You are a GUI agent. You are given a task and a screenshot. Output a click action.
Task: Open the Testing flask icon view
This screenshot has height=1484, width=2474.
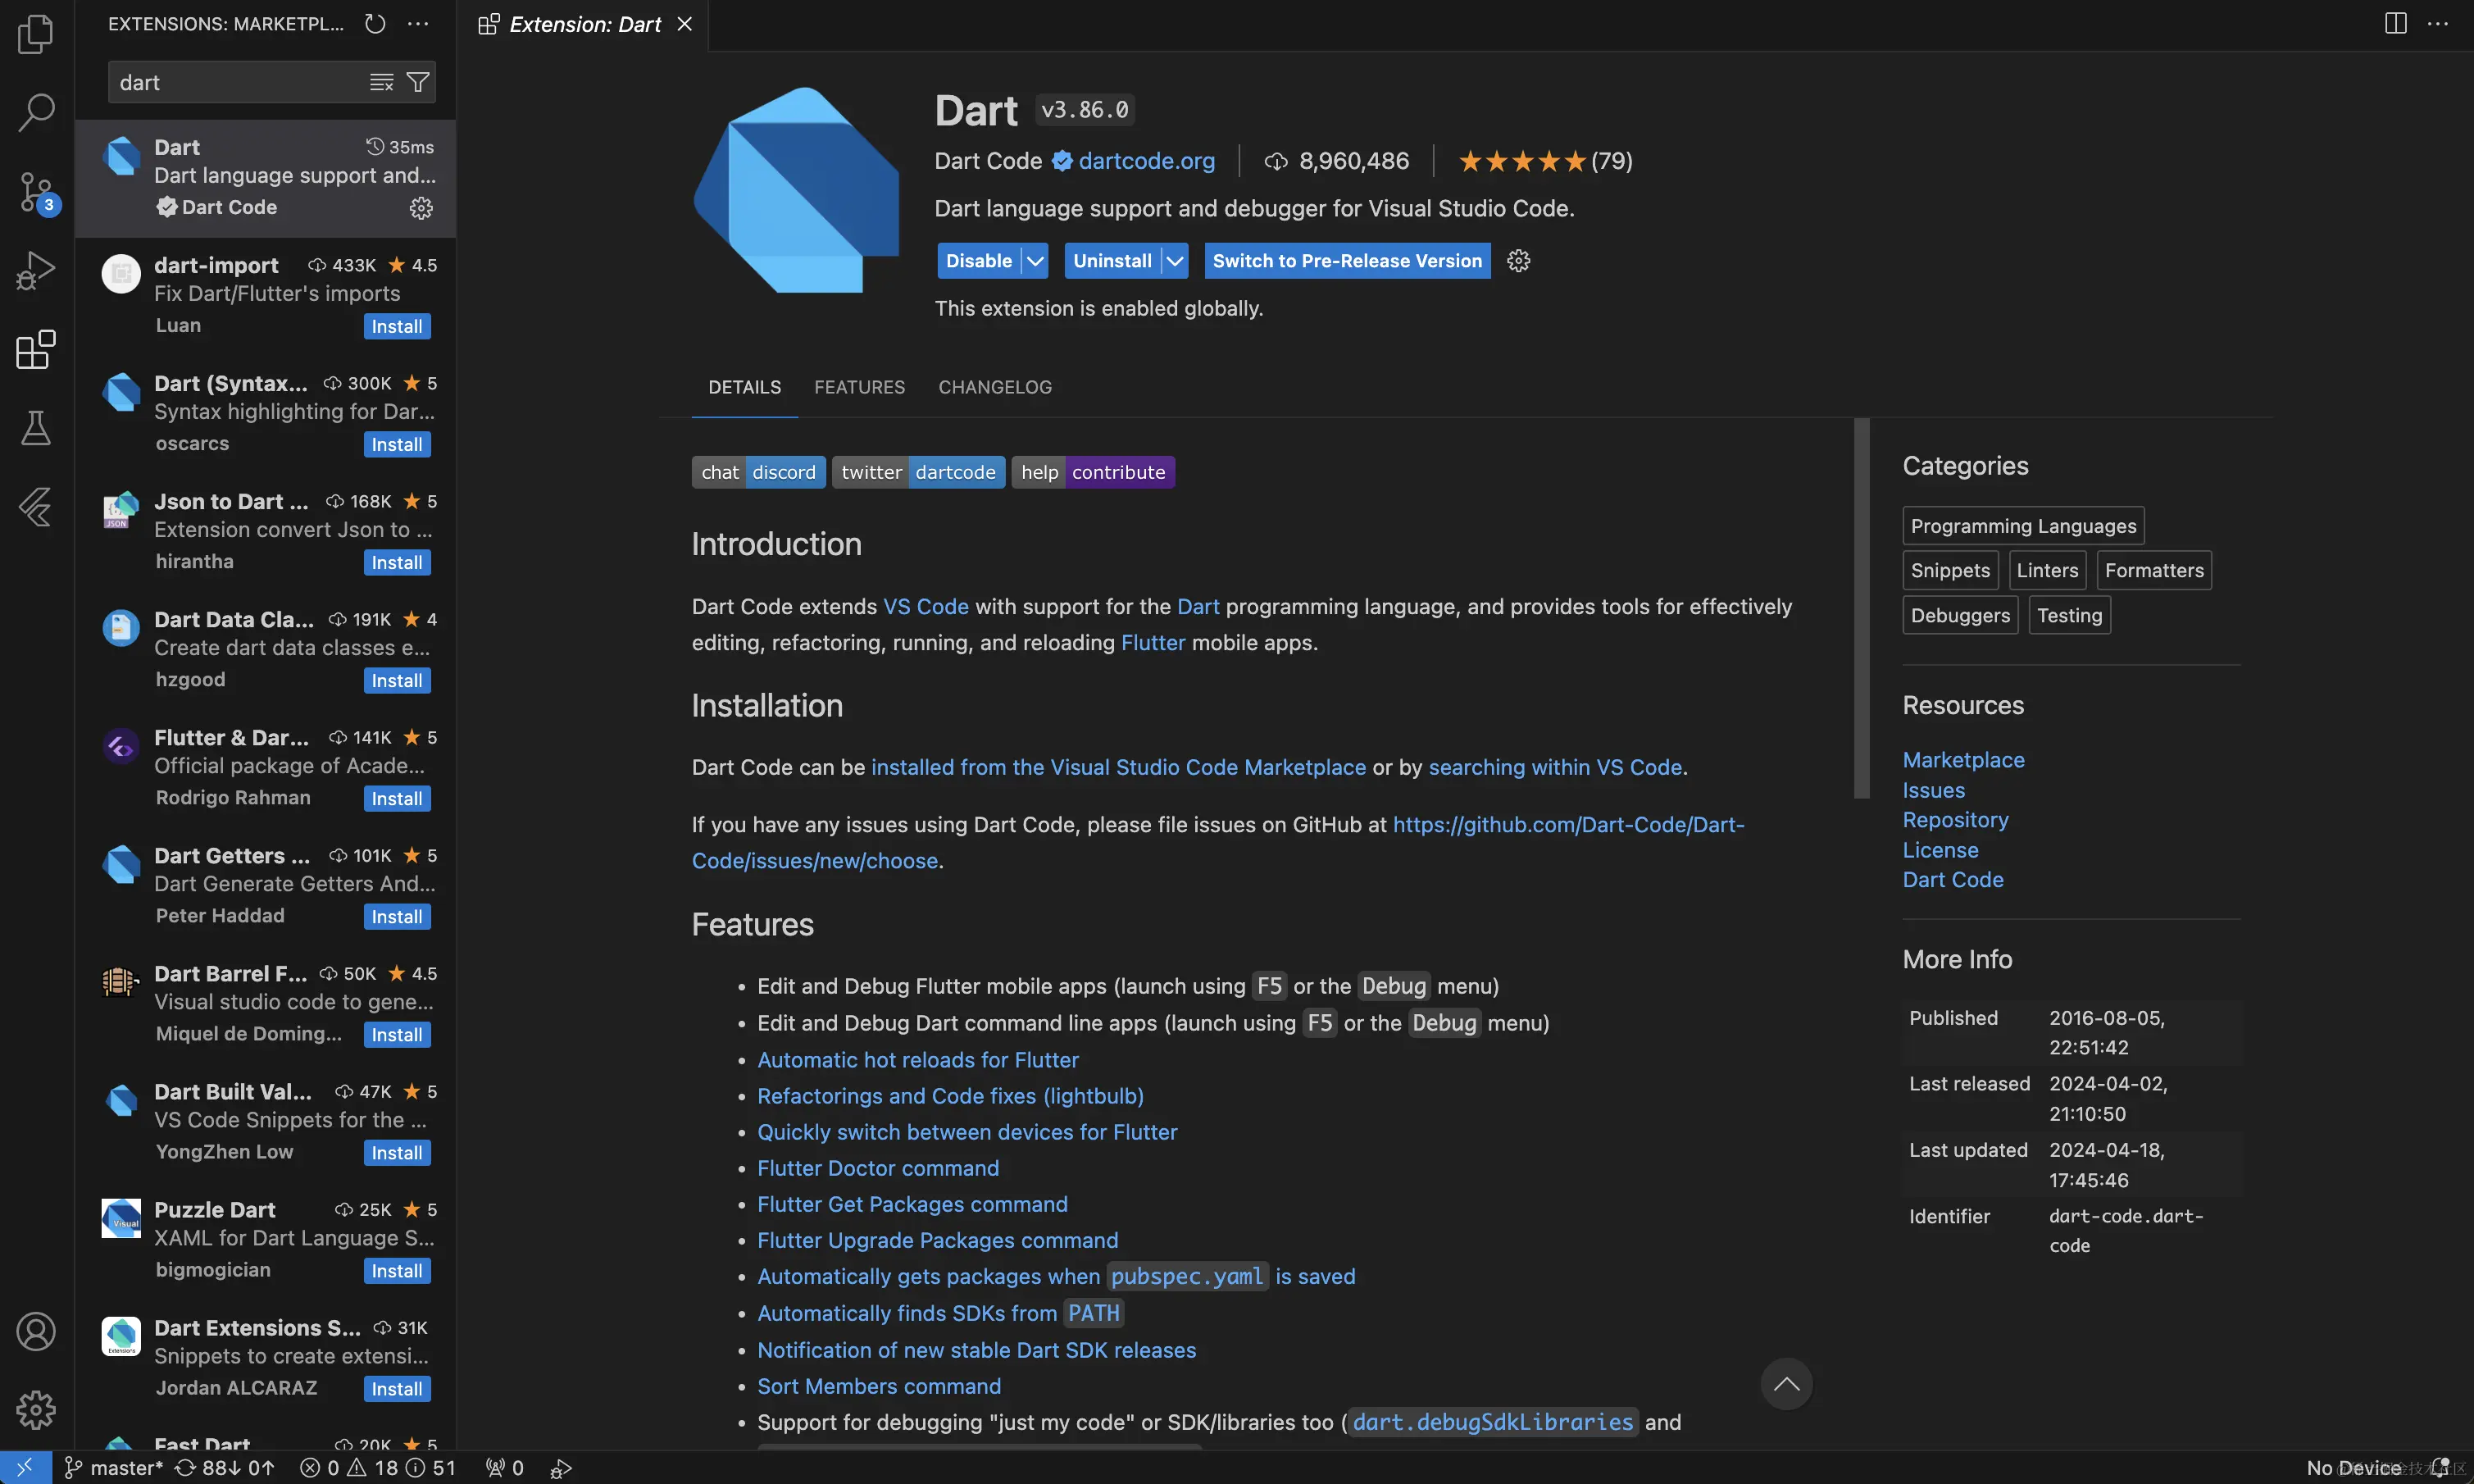point(36,428)
